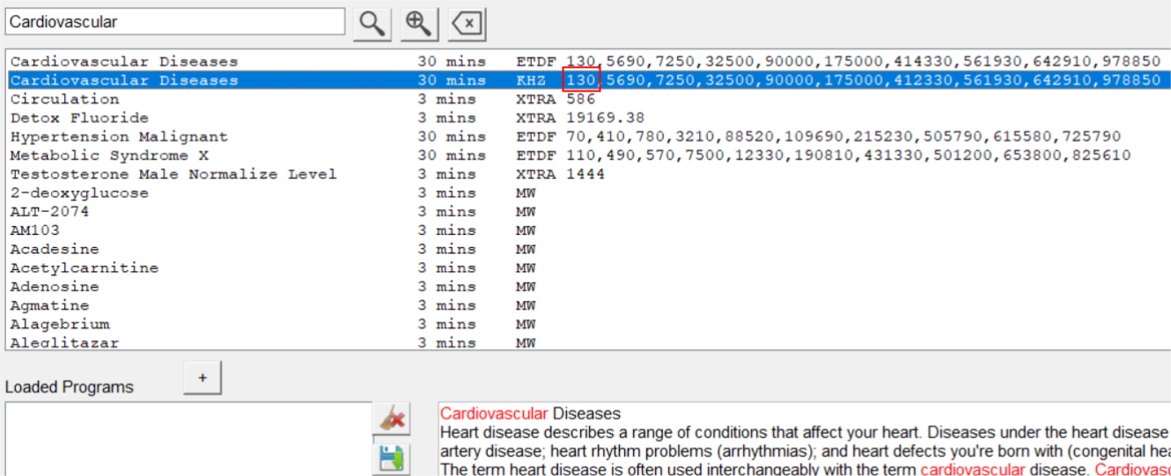Choose the Circulation program
This screenshot has height=476, width=1171.
click(x=64, y=99)
